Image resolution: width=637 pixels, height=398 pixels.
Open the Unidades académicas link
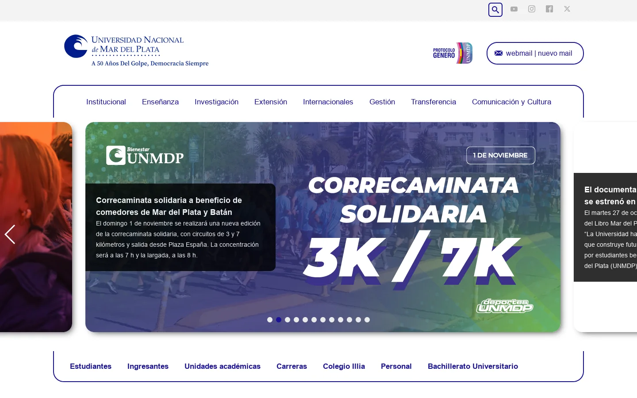(223, 366)
